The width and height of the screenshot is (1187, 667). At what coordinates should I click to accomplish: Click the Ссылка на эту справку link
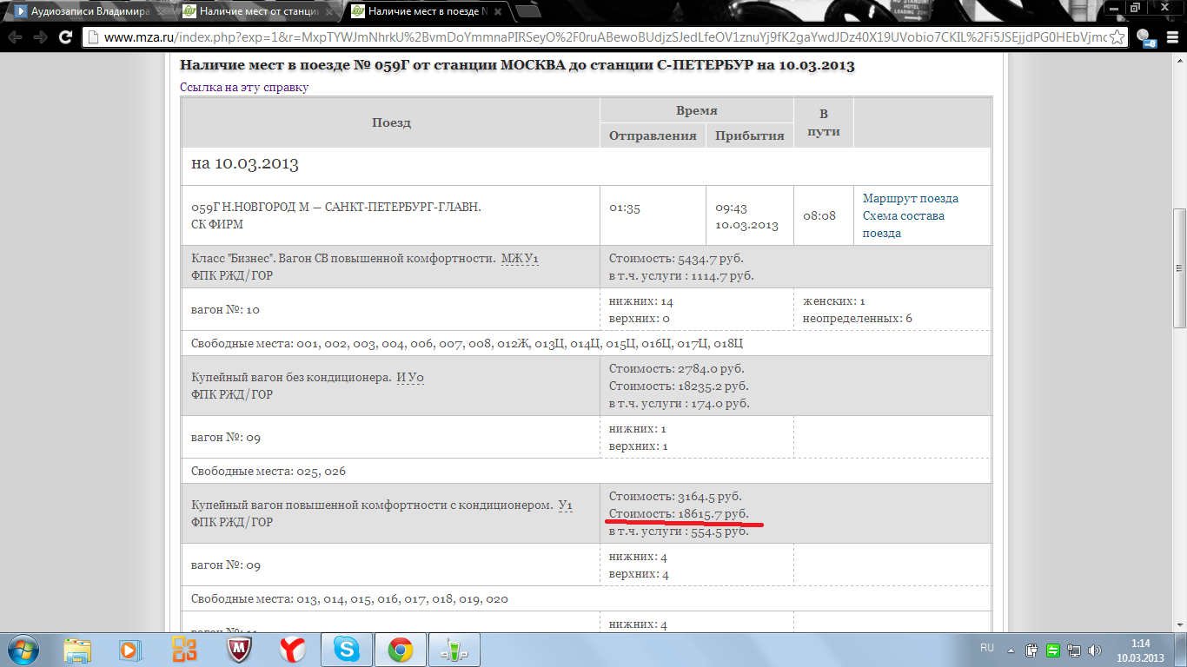[244, 87]
